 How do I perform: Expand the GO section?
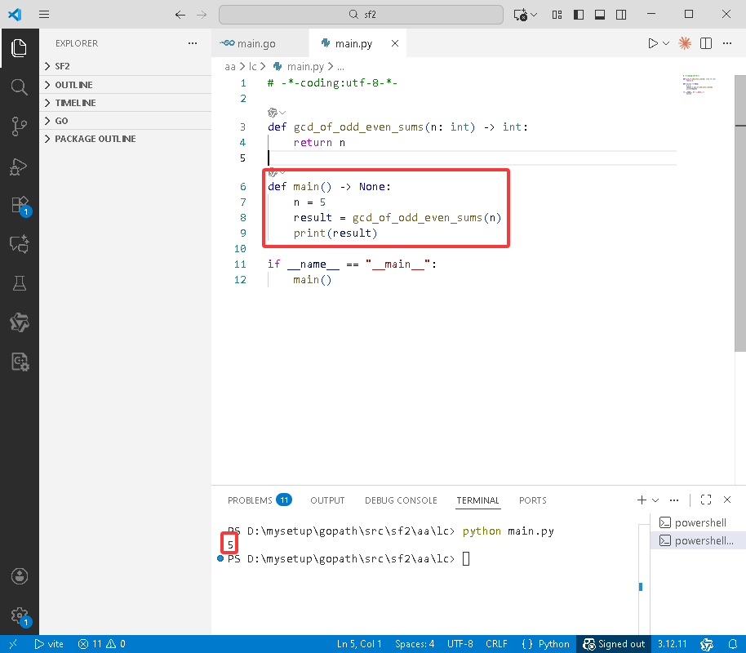(126, 121)
